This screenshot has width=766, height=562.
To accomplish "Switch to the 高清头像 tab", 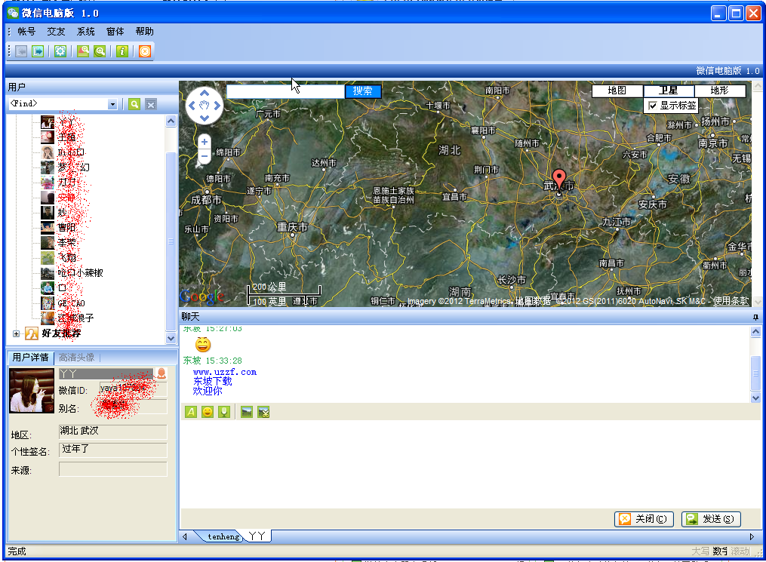I will 77,358.
